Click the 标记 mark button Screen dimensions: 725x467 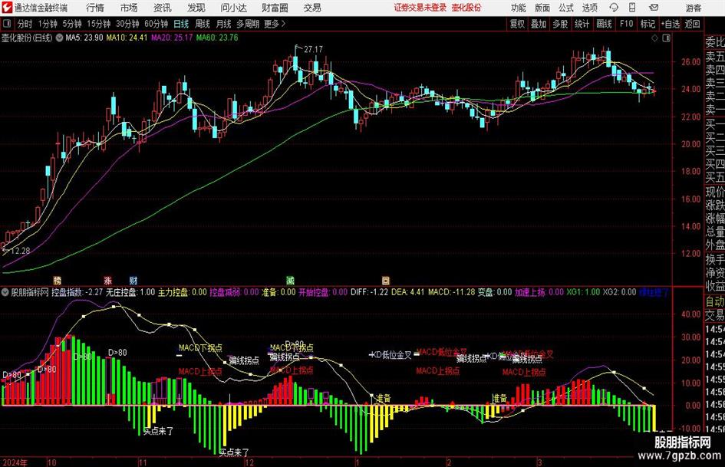pyautogui.click(x=648, y=24)
